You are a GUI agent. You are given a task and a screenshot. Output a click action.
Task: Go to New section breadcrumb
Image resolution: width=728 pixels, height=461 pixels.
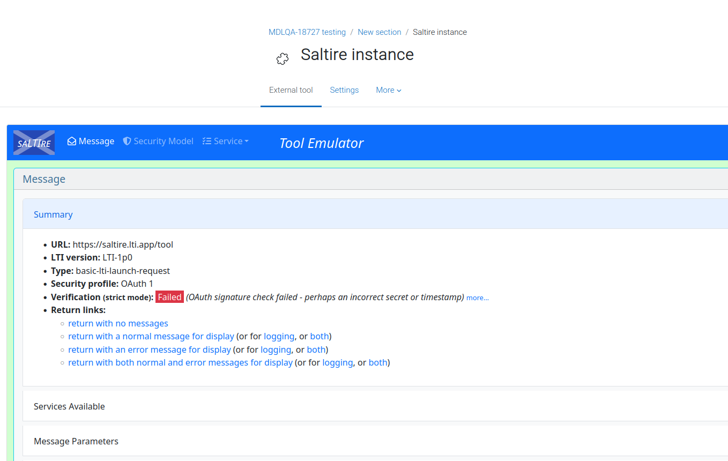(x=380, y=32)
